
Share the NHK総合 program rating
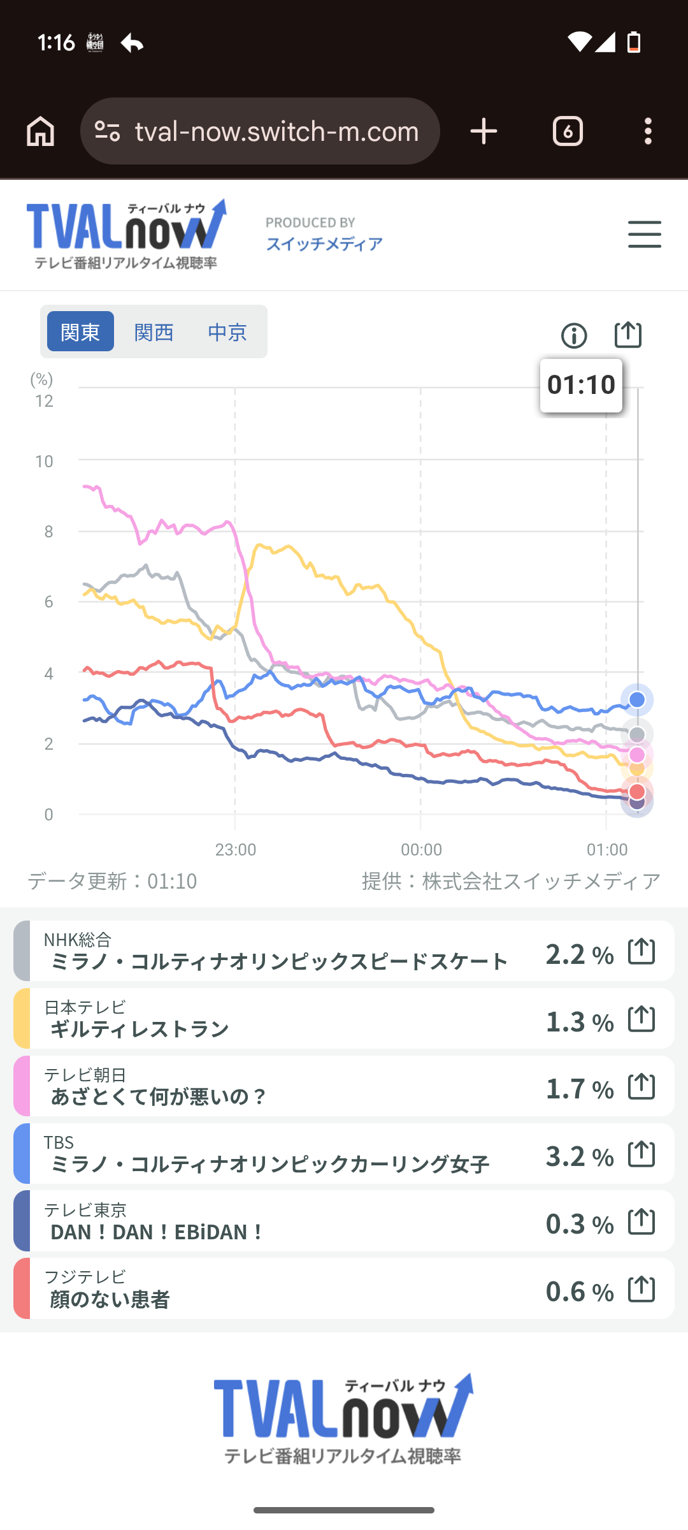[641, 951]
